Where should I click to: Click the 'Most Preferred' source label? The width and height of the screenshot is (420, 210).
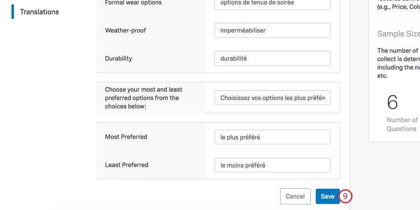tap(126, 137)
